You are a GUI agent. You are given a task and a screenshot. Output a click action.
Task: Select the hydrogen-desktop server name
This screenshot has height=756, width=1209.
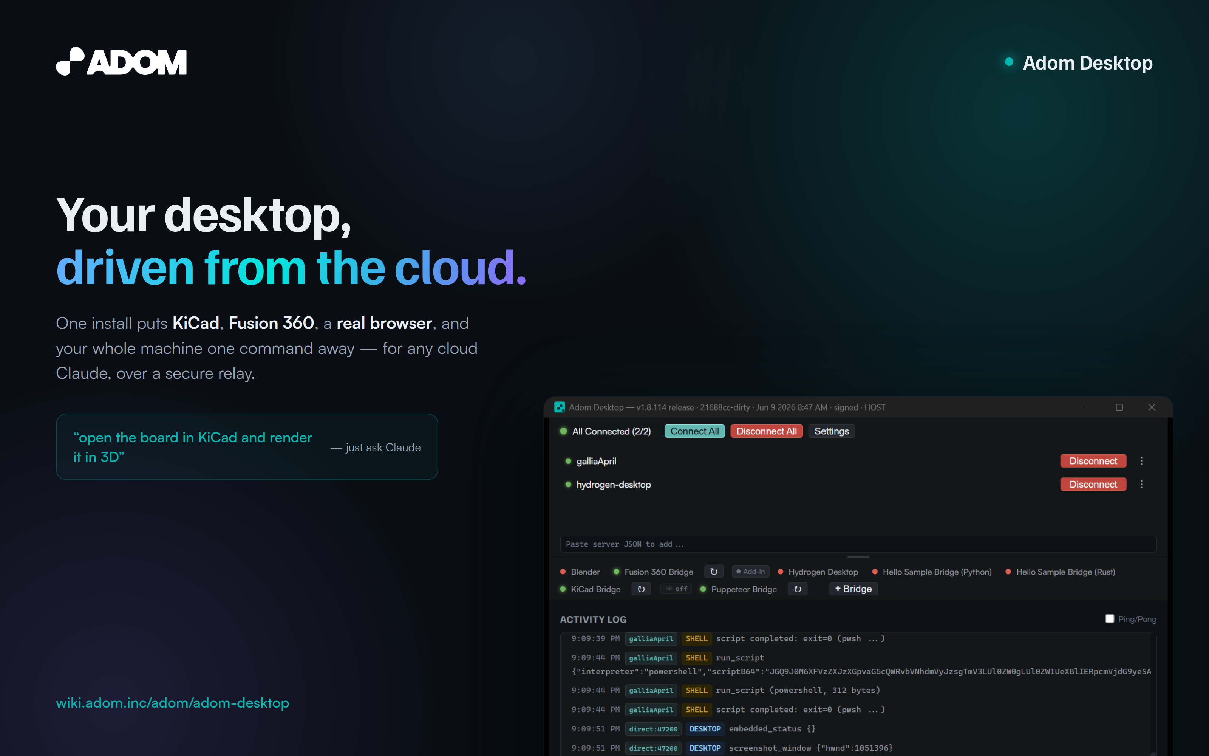(614, 485)
